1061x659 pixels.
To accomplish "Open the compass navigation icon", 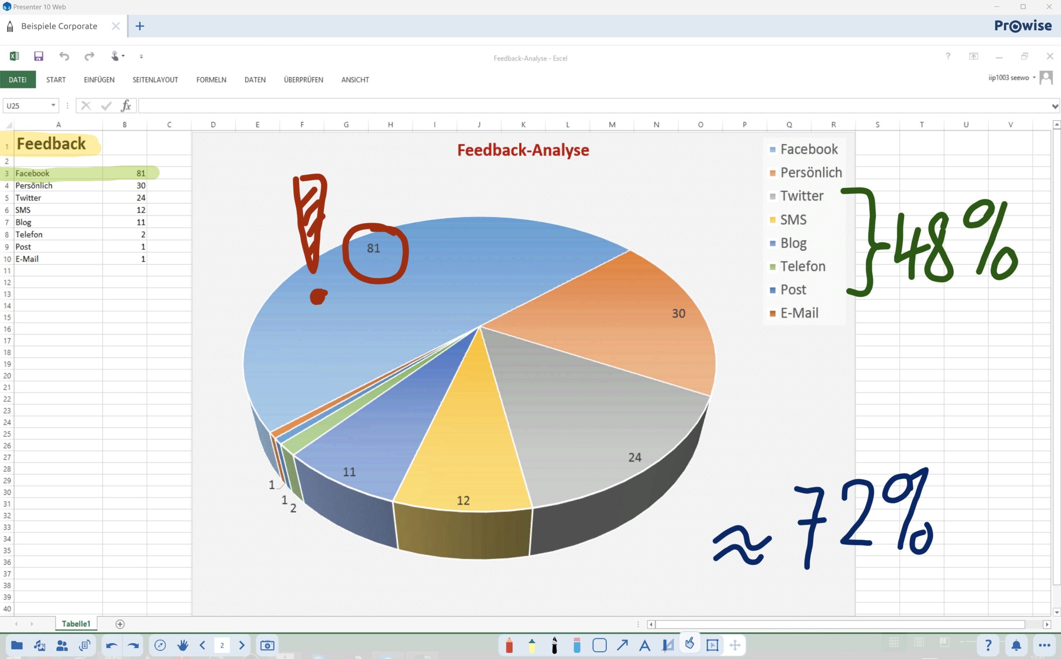I will 160,645.
